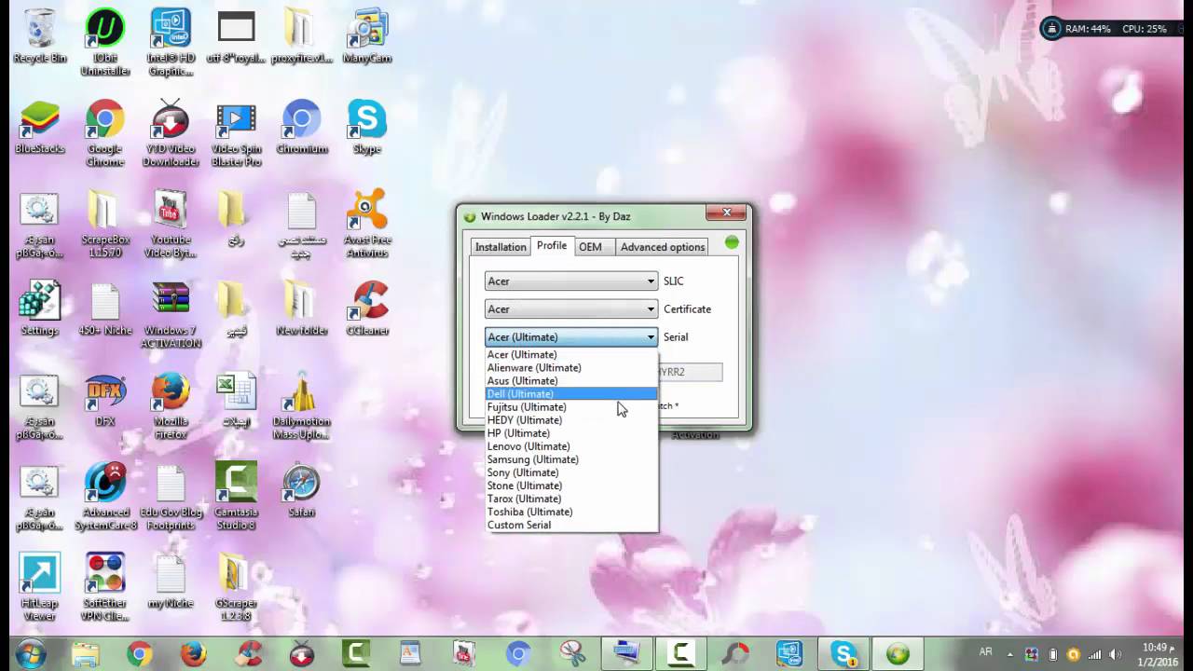Select Tarox (Ultimate) serial option

point(571,499)
